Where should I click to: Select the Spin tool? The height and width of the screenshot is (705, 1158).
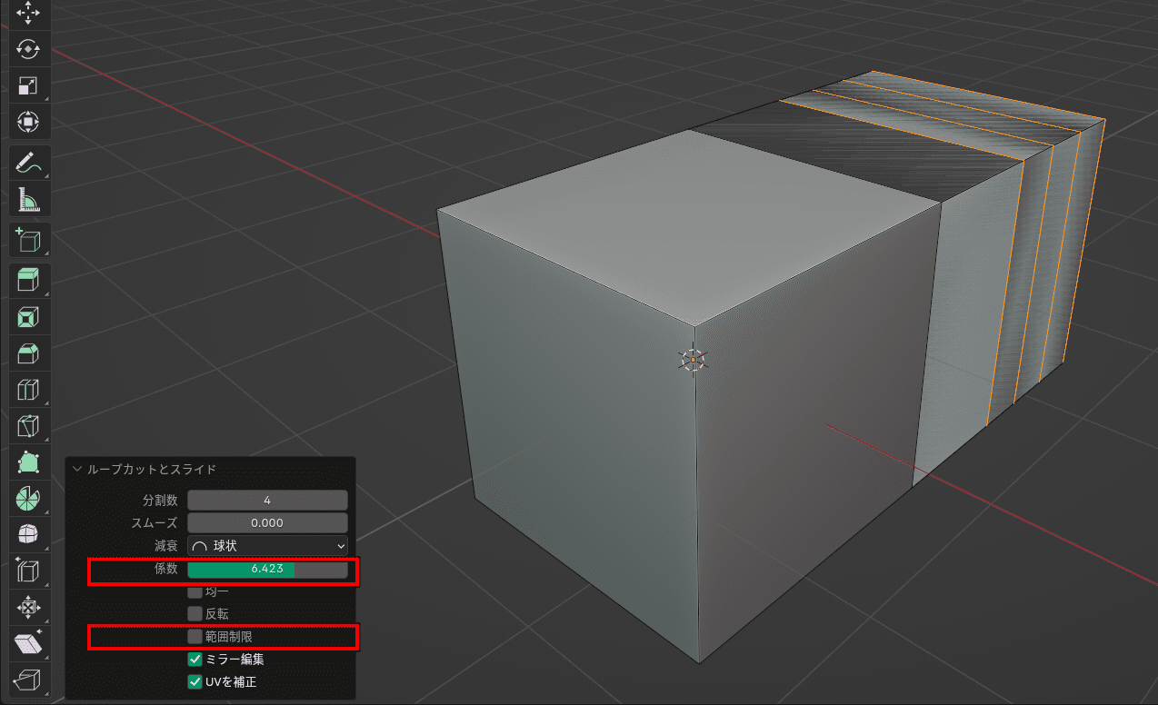coord(28,499)
